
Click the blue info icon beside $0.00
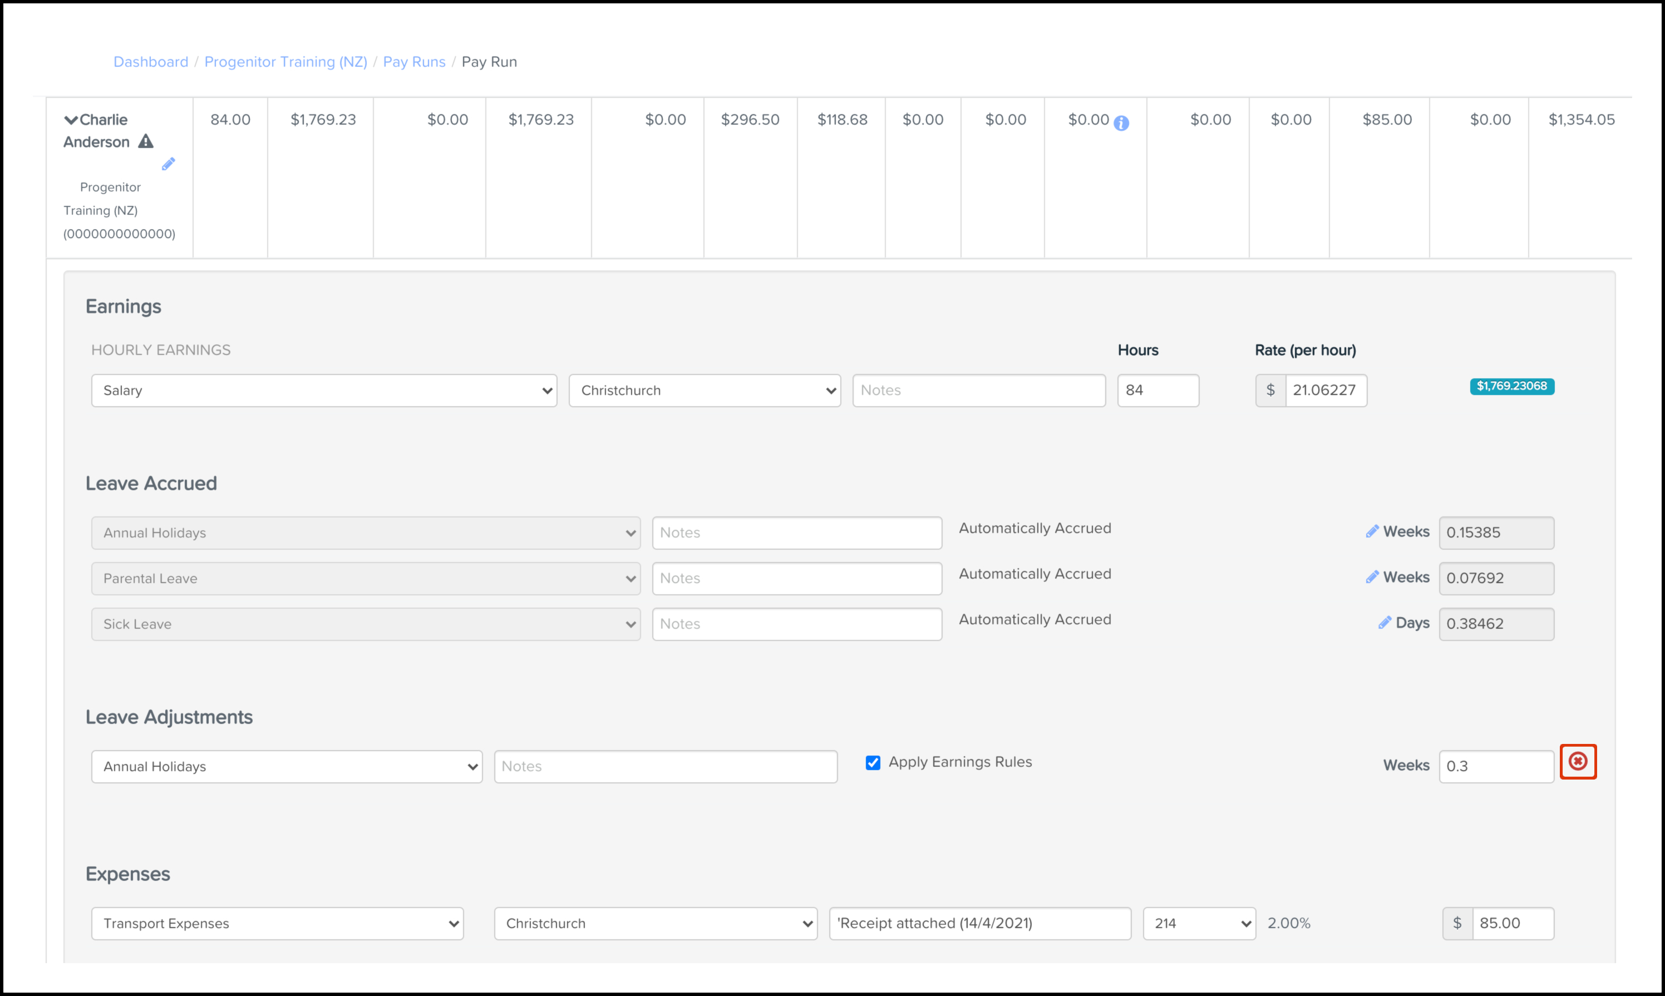coord(1121,123)
